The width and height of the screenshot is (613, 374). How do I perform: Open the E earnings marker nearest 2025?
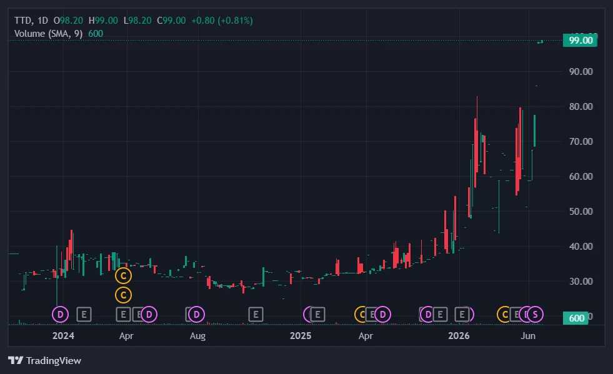click(x=317, y=314)
